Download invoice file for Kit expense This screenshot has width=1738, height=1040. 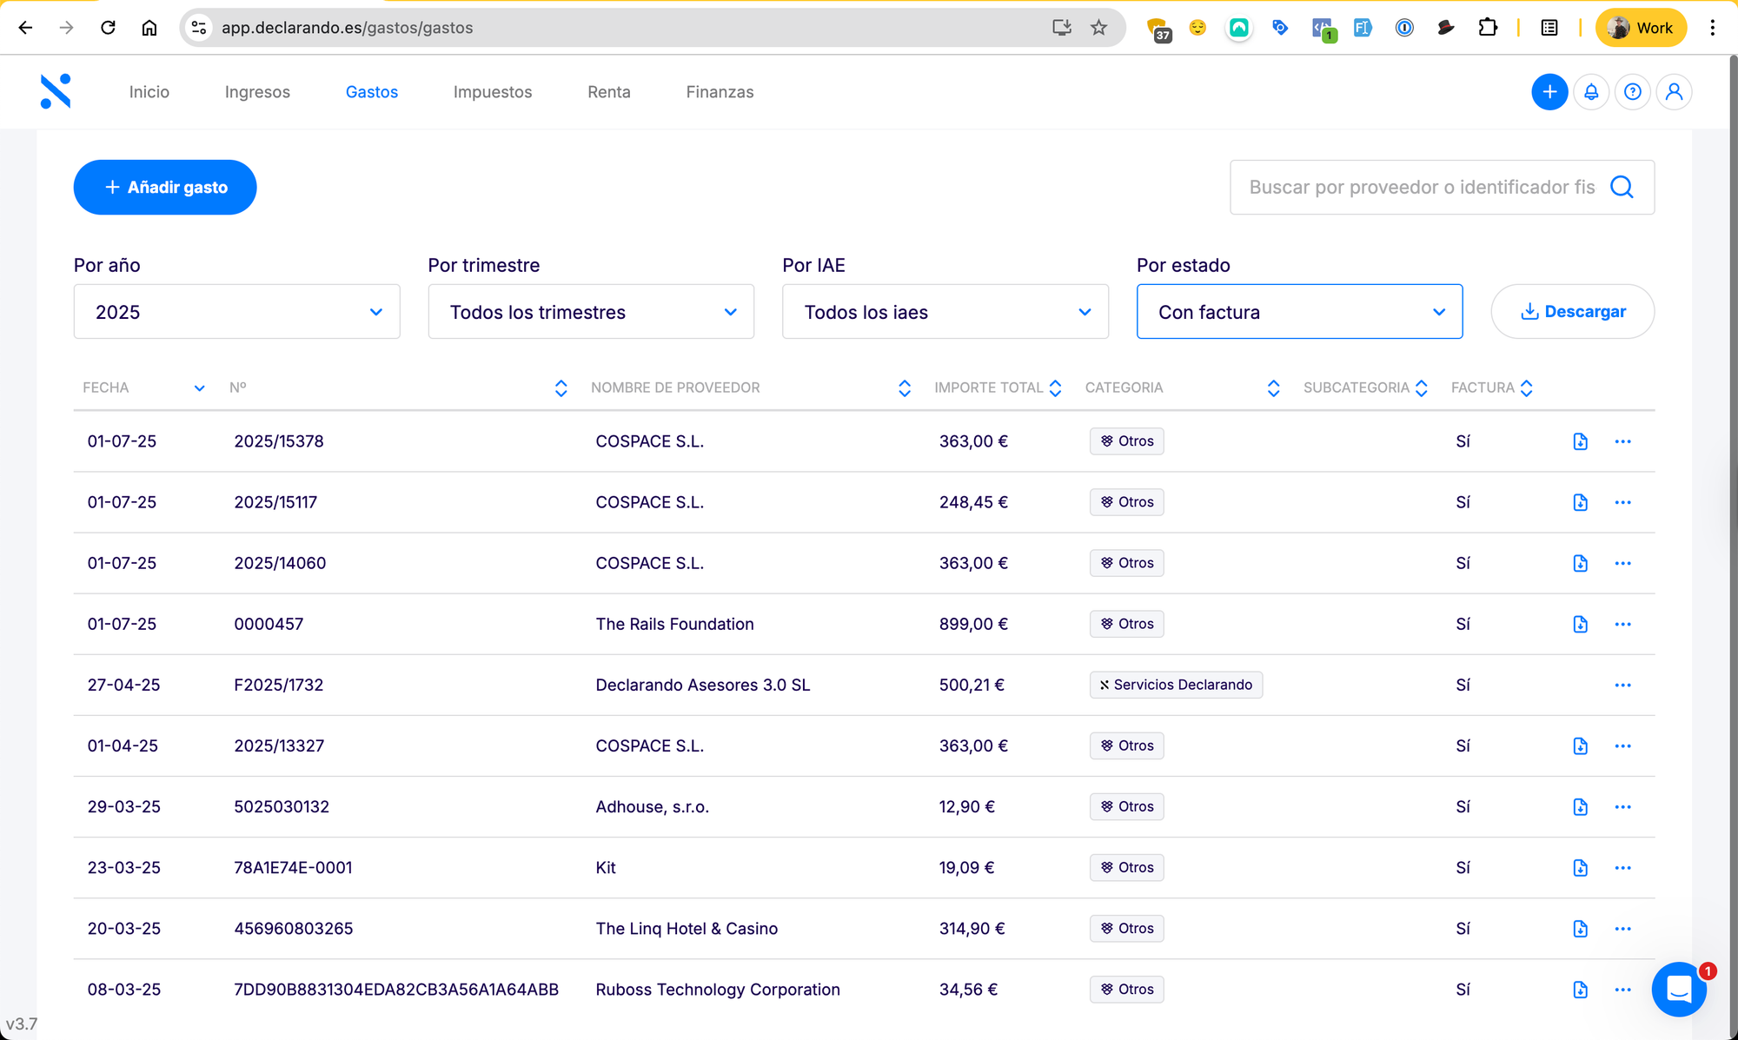tap(1580, 868)
